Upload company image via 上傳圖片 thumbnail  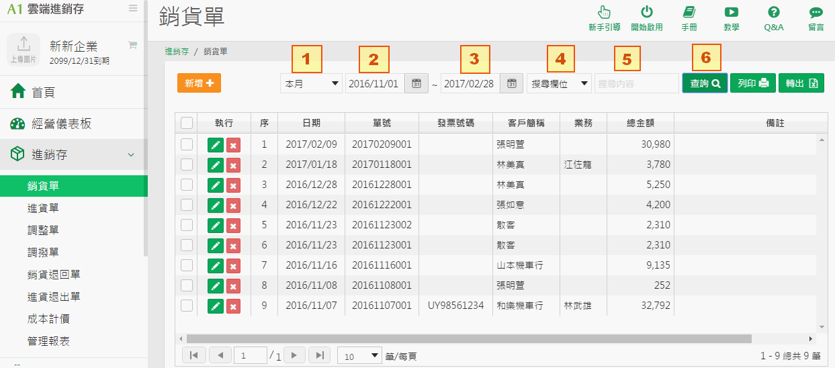24,49
